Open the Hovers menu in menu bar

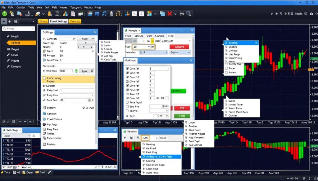coord(63,7)
